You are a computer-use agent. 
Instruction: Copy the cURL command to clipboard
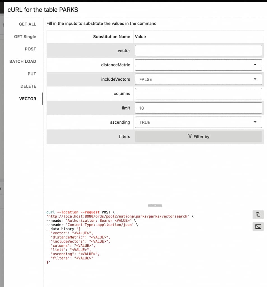click(258, 214)
